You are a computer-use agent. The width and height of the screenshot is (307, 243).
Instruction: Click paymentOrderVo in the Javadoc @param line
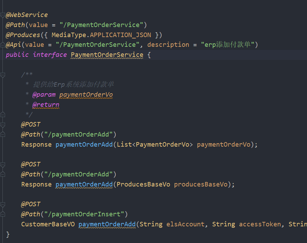pyautogui.click(x=86, y=95)
